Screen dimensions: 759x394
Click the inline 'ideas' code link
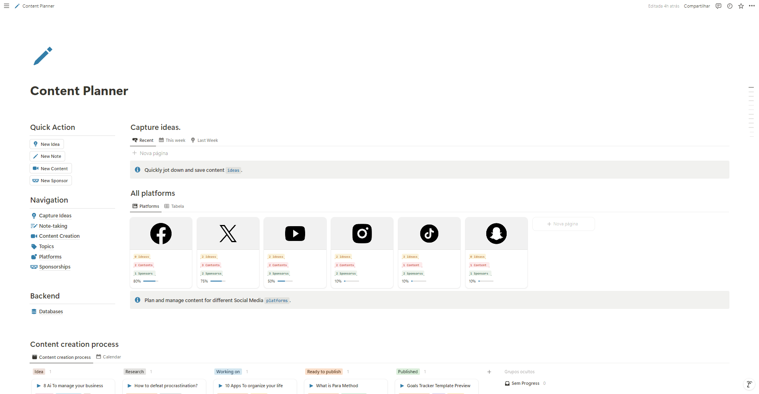[233, 170]
